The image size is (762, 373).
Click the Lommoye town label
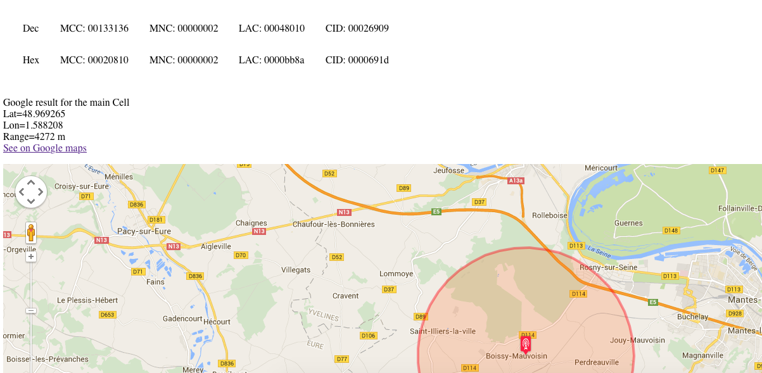tap(396, 274)
